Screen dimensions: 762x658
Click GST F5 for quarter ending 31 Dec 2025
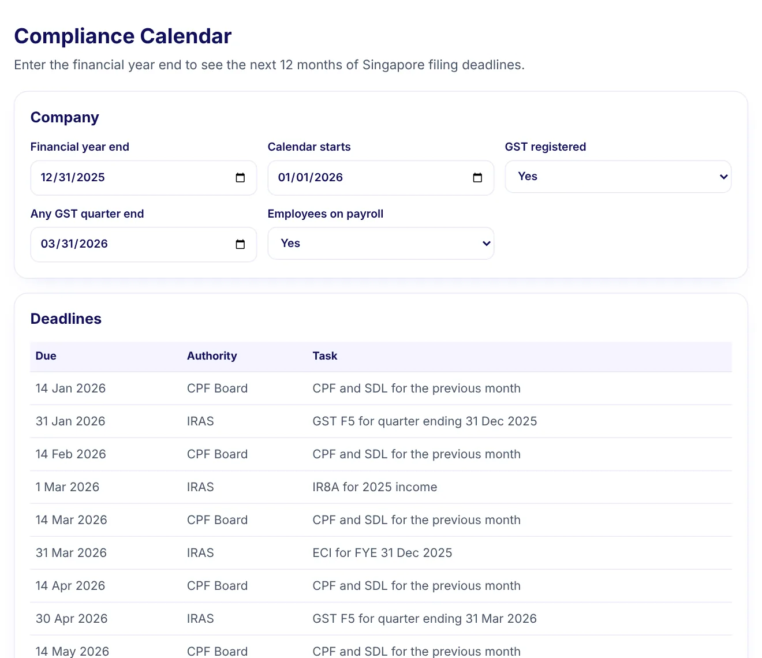[x=425, y=421]
